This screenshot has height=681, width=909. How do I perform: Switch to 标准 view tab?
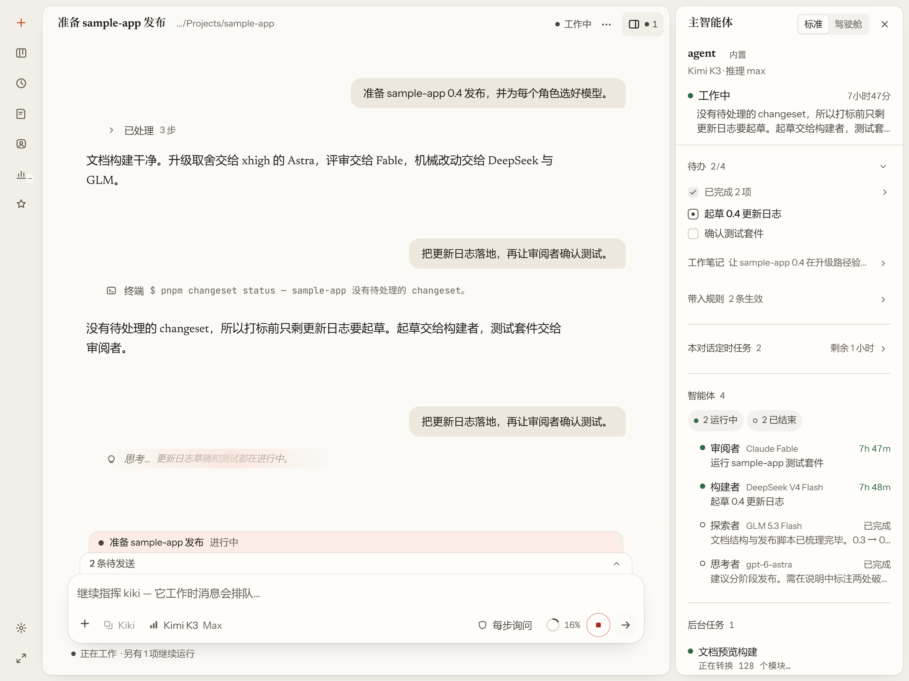[813, 24]
